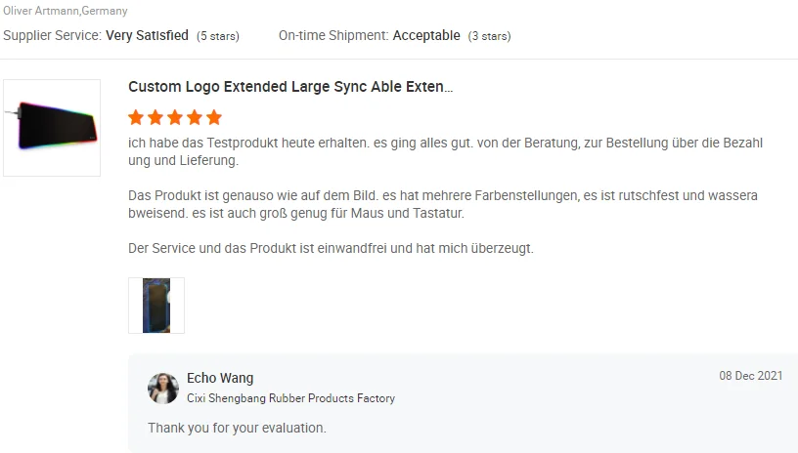Select the Echo Wang name
Image resolution: width=798 pixels, height=453 pixels.
(220, 378)
